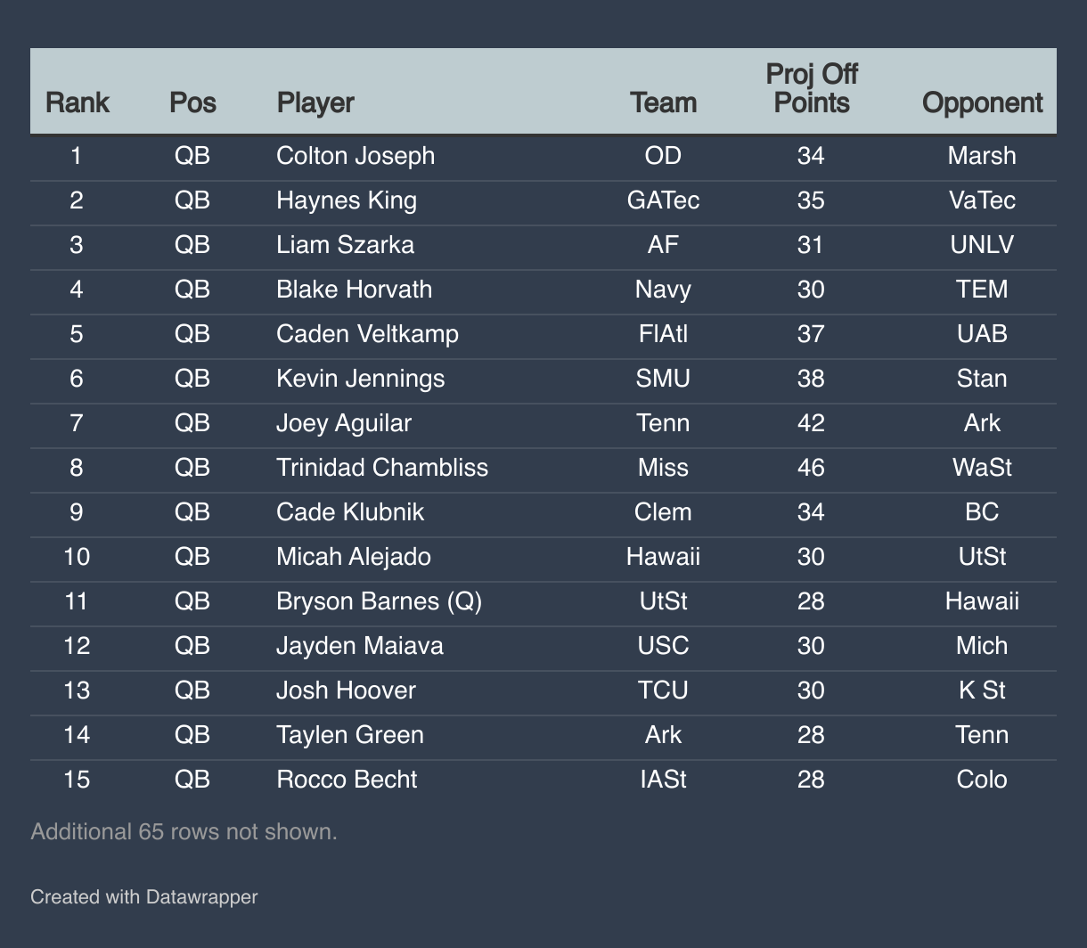The image size is (1087, 948).
Task: Open the Created with Datawrapper link
Action: click(x=143, y=896)
